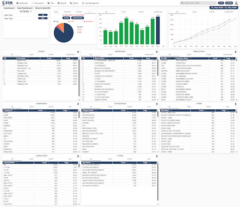
Task: Toggle Credit series in pie legend
Action: click(x=71, y=22)
